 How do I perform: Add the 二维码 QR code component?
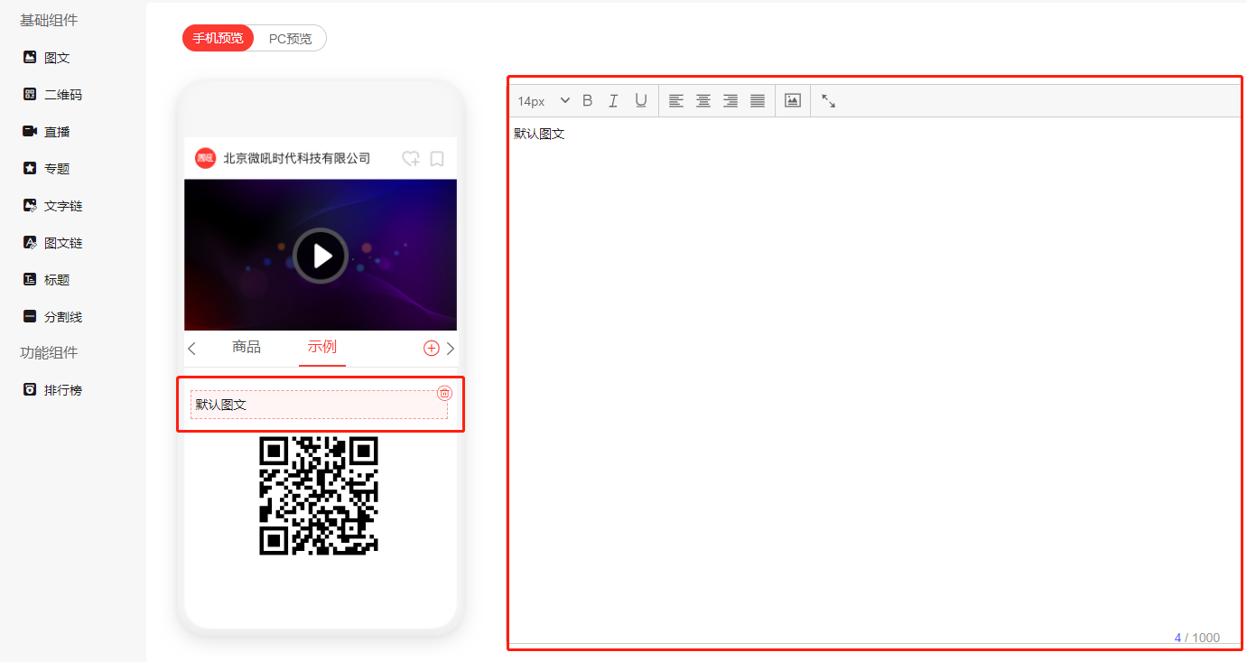point(52,95)
